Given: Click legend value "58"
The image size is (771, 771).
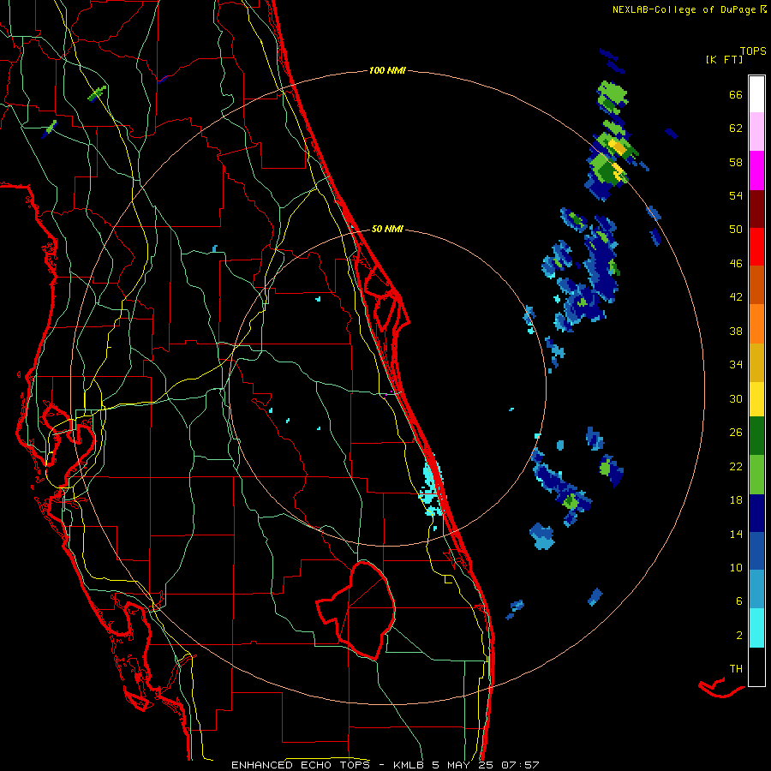Looking at the screenshot, I should point(736,162).
